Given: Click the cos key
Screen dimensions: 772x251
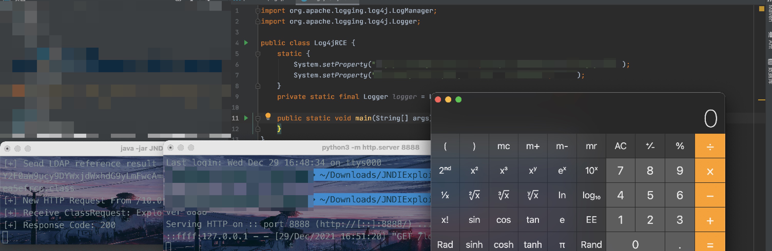Looking at the screenshot, I should 504,219.
